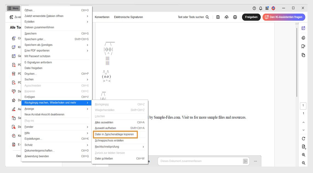Select Drucken... menu entry
The width and height of the screenshot is (313, 173).
click(x=57, y=74)
